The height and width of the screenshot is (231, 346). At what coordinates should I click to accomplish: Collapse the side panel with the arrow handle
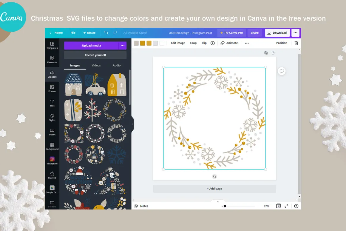coord(132,124)
